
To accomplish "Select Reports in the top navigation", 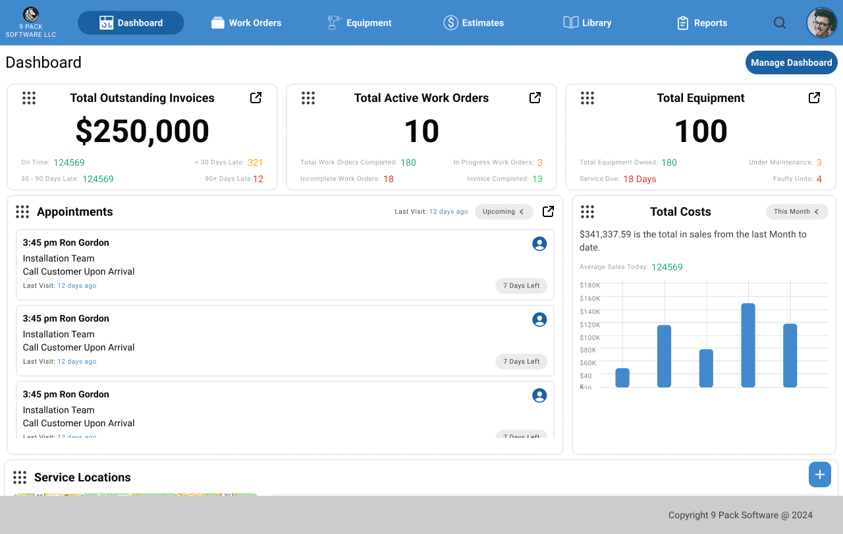I will [x=702, y=23].
